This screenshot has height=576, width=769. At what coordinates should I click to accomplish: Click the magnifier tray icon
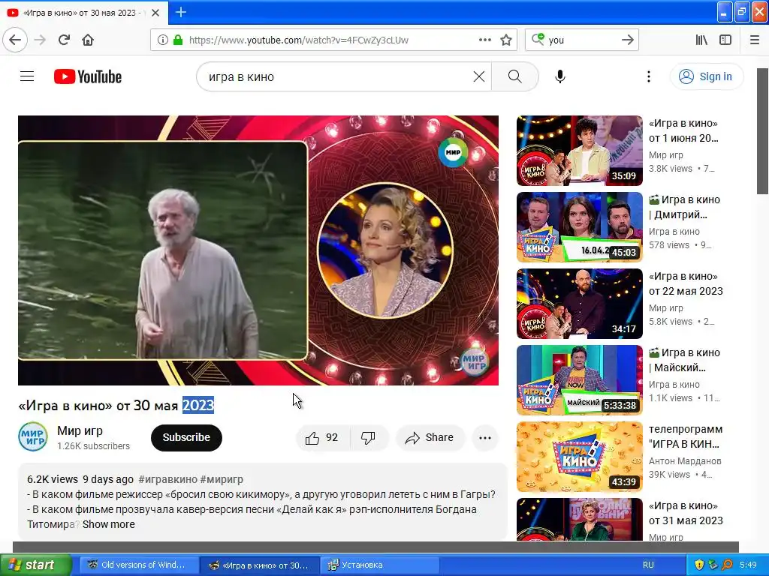click(x=727, y=565)
